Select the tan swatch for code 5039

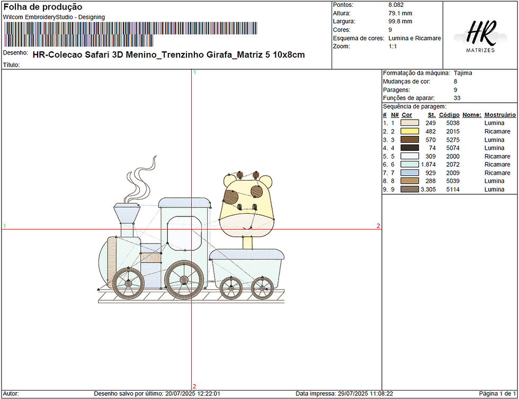pos(410,181)
